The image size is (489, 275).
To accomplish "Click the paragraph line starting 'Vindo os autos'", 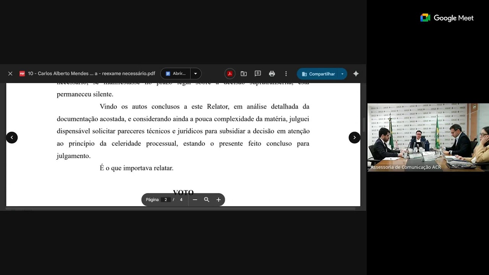I will (204, 107).
